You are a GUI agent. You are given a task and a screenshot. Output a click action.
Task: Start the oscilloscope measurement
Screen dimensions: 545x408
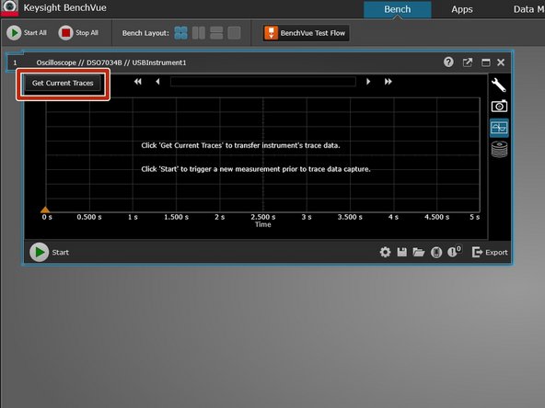(39, 252)
